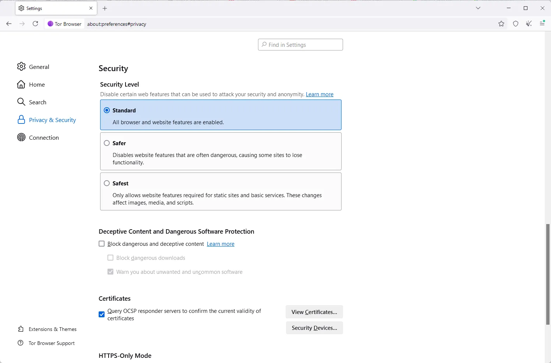Open the hamburger application menu
The width and height of the screenshot is (551, 363).
(x=542, y=24)
